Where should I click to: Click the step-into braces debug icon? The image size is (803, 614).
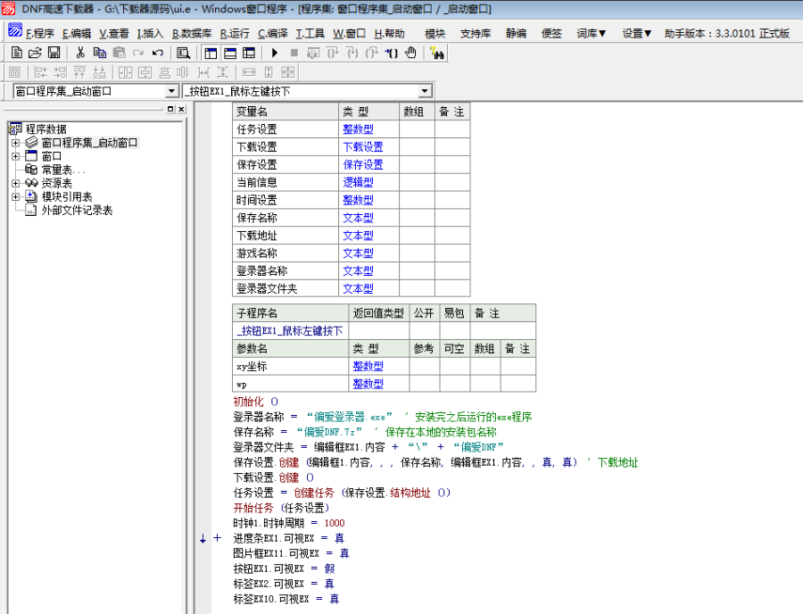[x=352, y=53]
